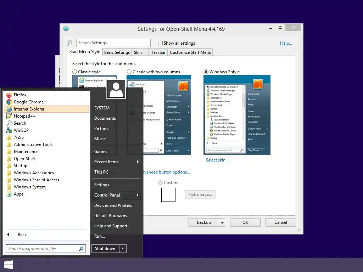Screen dimensions: 363x272
Task: Launch WinSCP from the programs list
Action: (x=46, y=130)
